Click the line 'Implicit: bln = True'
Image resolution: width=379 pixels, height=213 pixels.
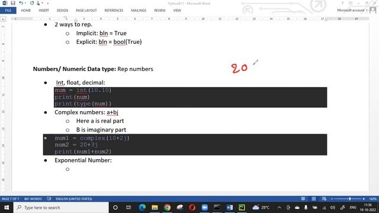(101, 33)
